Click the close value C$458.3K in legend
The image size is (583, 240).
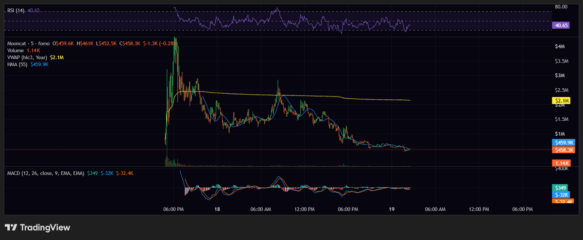point(130,43)
